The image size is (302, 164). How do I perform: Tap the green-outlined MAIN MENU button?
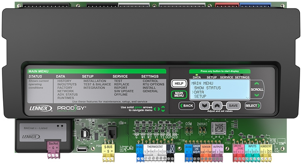click(179, 95)
